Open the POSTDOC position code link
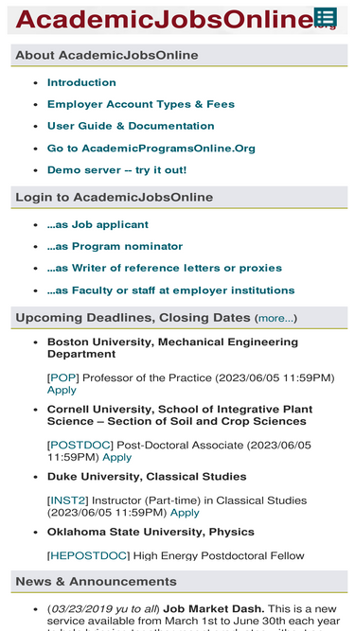The width and height of the screenshot is (355, 631). click(x=80, y=445)
